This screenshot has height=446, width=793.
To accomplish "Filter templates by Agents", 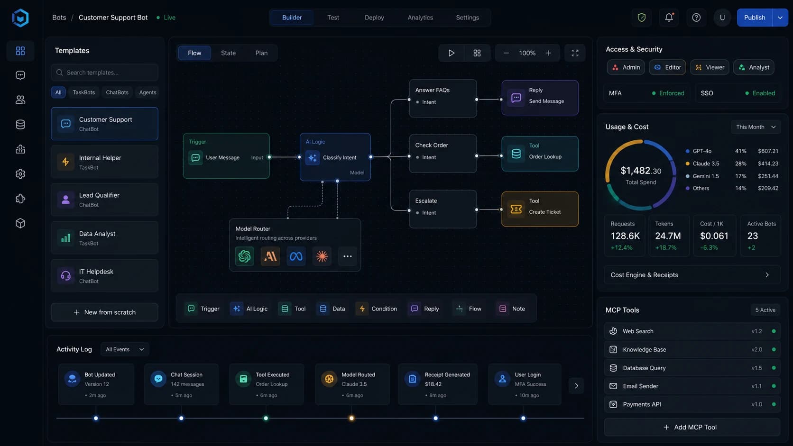I will tap(148, 92).
